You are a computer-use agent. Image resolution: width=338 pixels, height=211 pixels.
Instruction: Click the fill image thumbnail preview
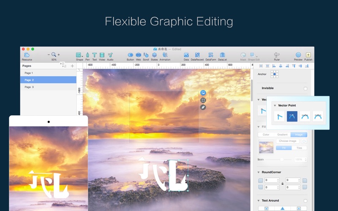(266, 147)
